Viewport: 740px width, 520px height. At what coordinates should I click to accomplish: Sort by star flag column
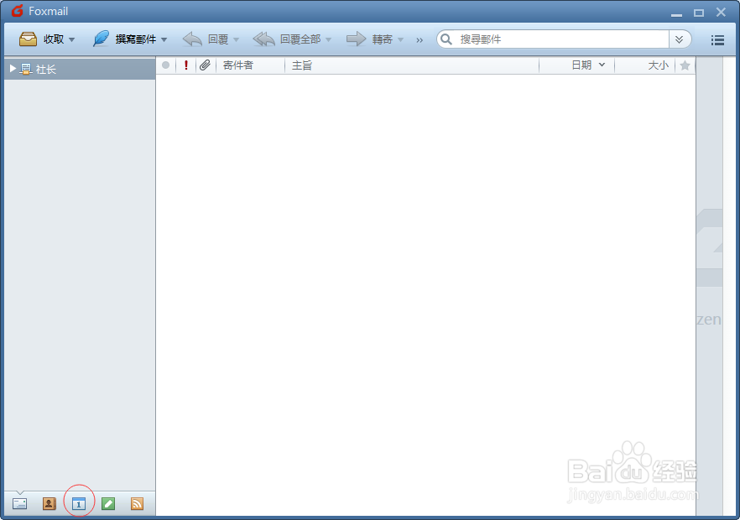tap(685, 65)
